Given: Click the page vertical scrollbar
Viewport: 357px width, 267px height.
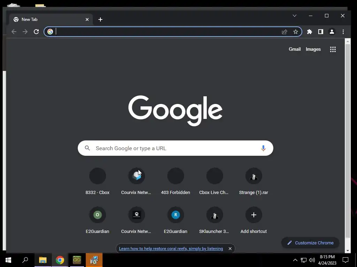Looking at the screenshot, I should tap(348, 141).
